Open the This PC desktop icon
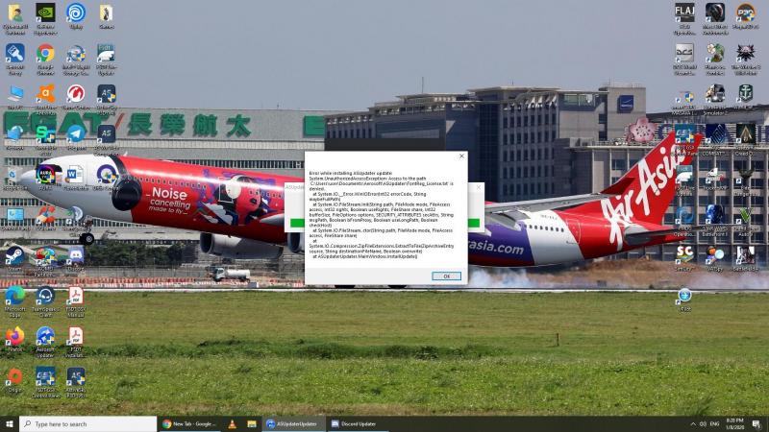Screen dimensions: 769x432 coord(14,97)
